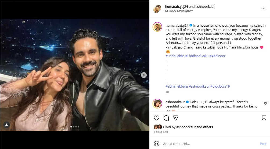Open the Mumbai, Maharashtra location link
This screenshot has width=270, height=149.
179,11
